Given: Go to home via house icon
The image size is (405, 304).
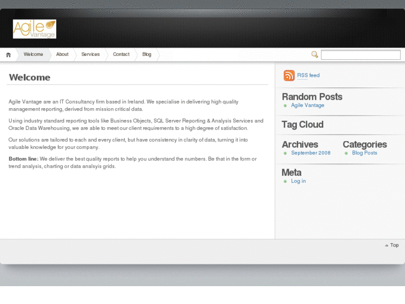Looking at the screenshot, I should [8, 55].
